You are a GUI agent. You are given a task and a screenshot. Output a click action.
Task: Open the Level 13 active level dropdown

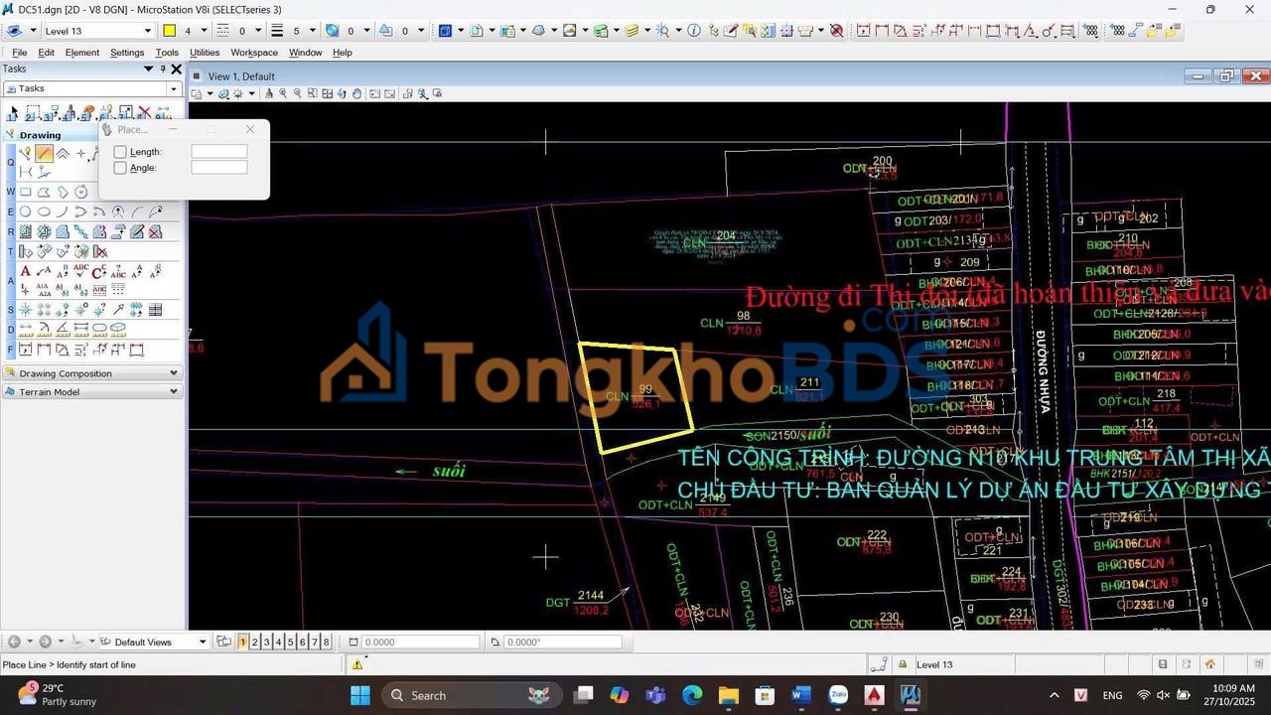148,31
